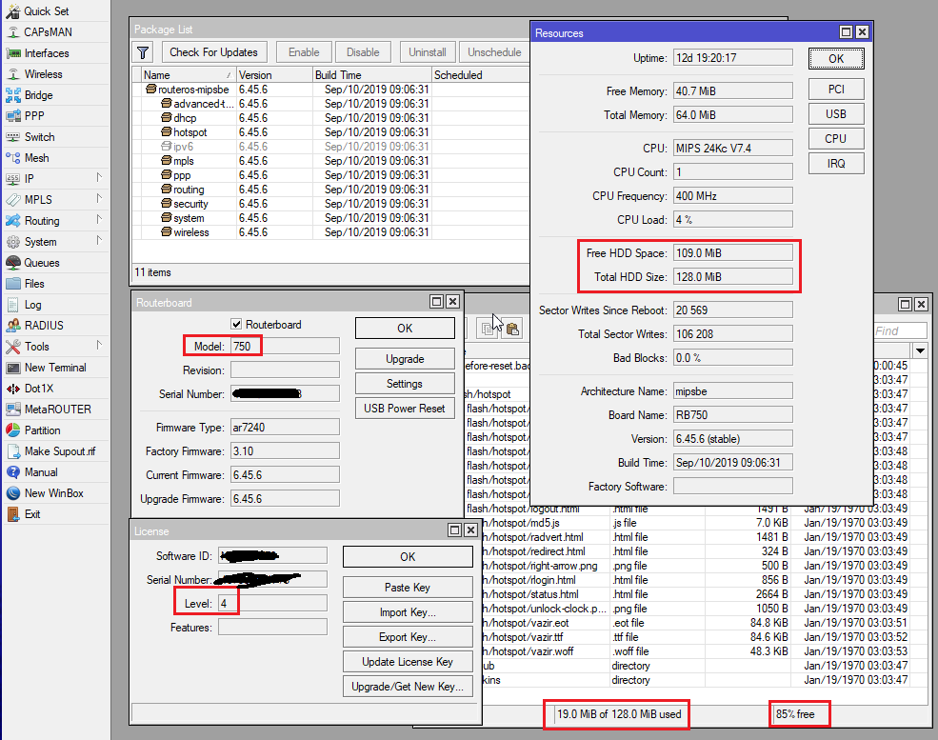Open the Dot1X menu

tap(39, 389)
